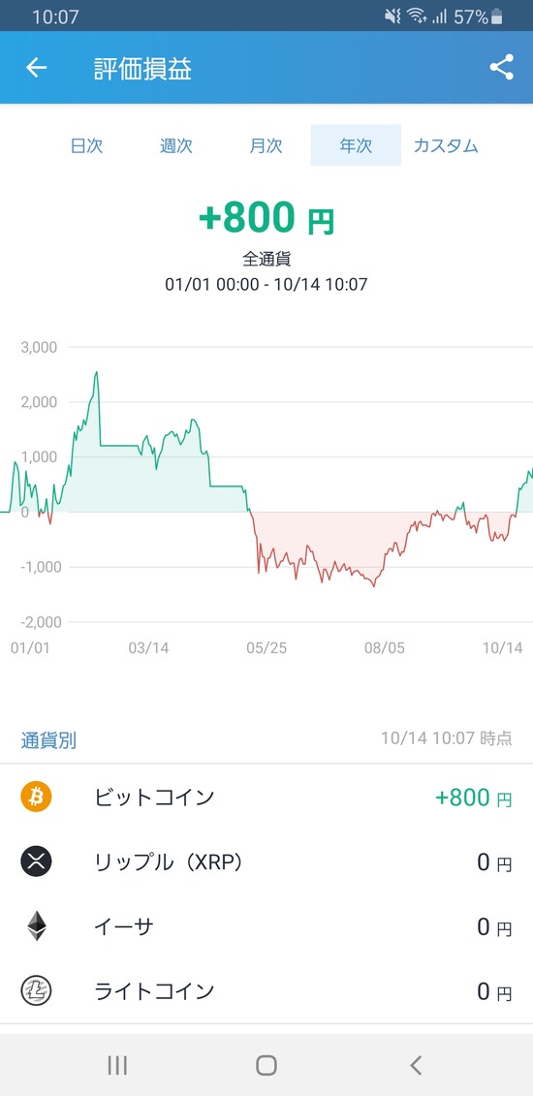The height and width of the screenshot is (1096, 533).
Task: Tap the red negative chart area
Action: coord(335,538)
